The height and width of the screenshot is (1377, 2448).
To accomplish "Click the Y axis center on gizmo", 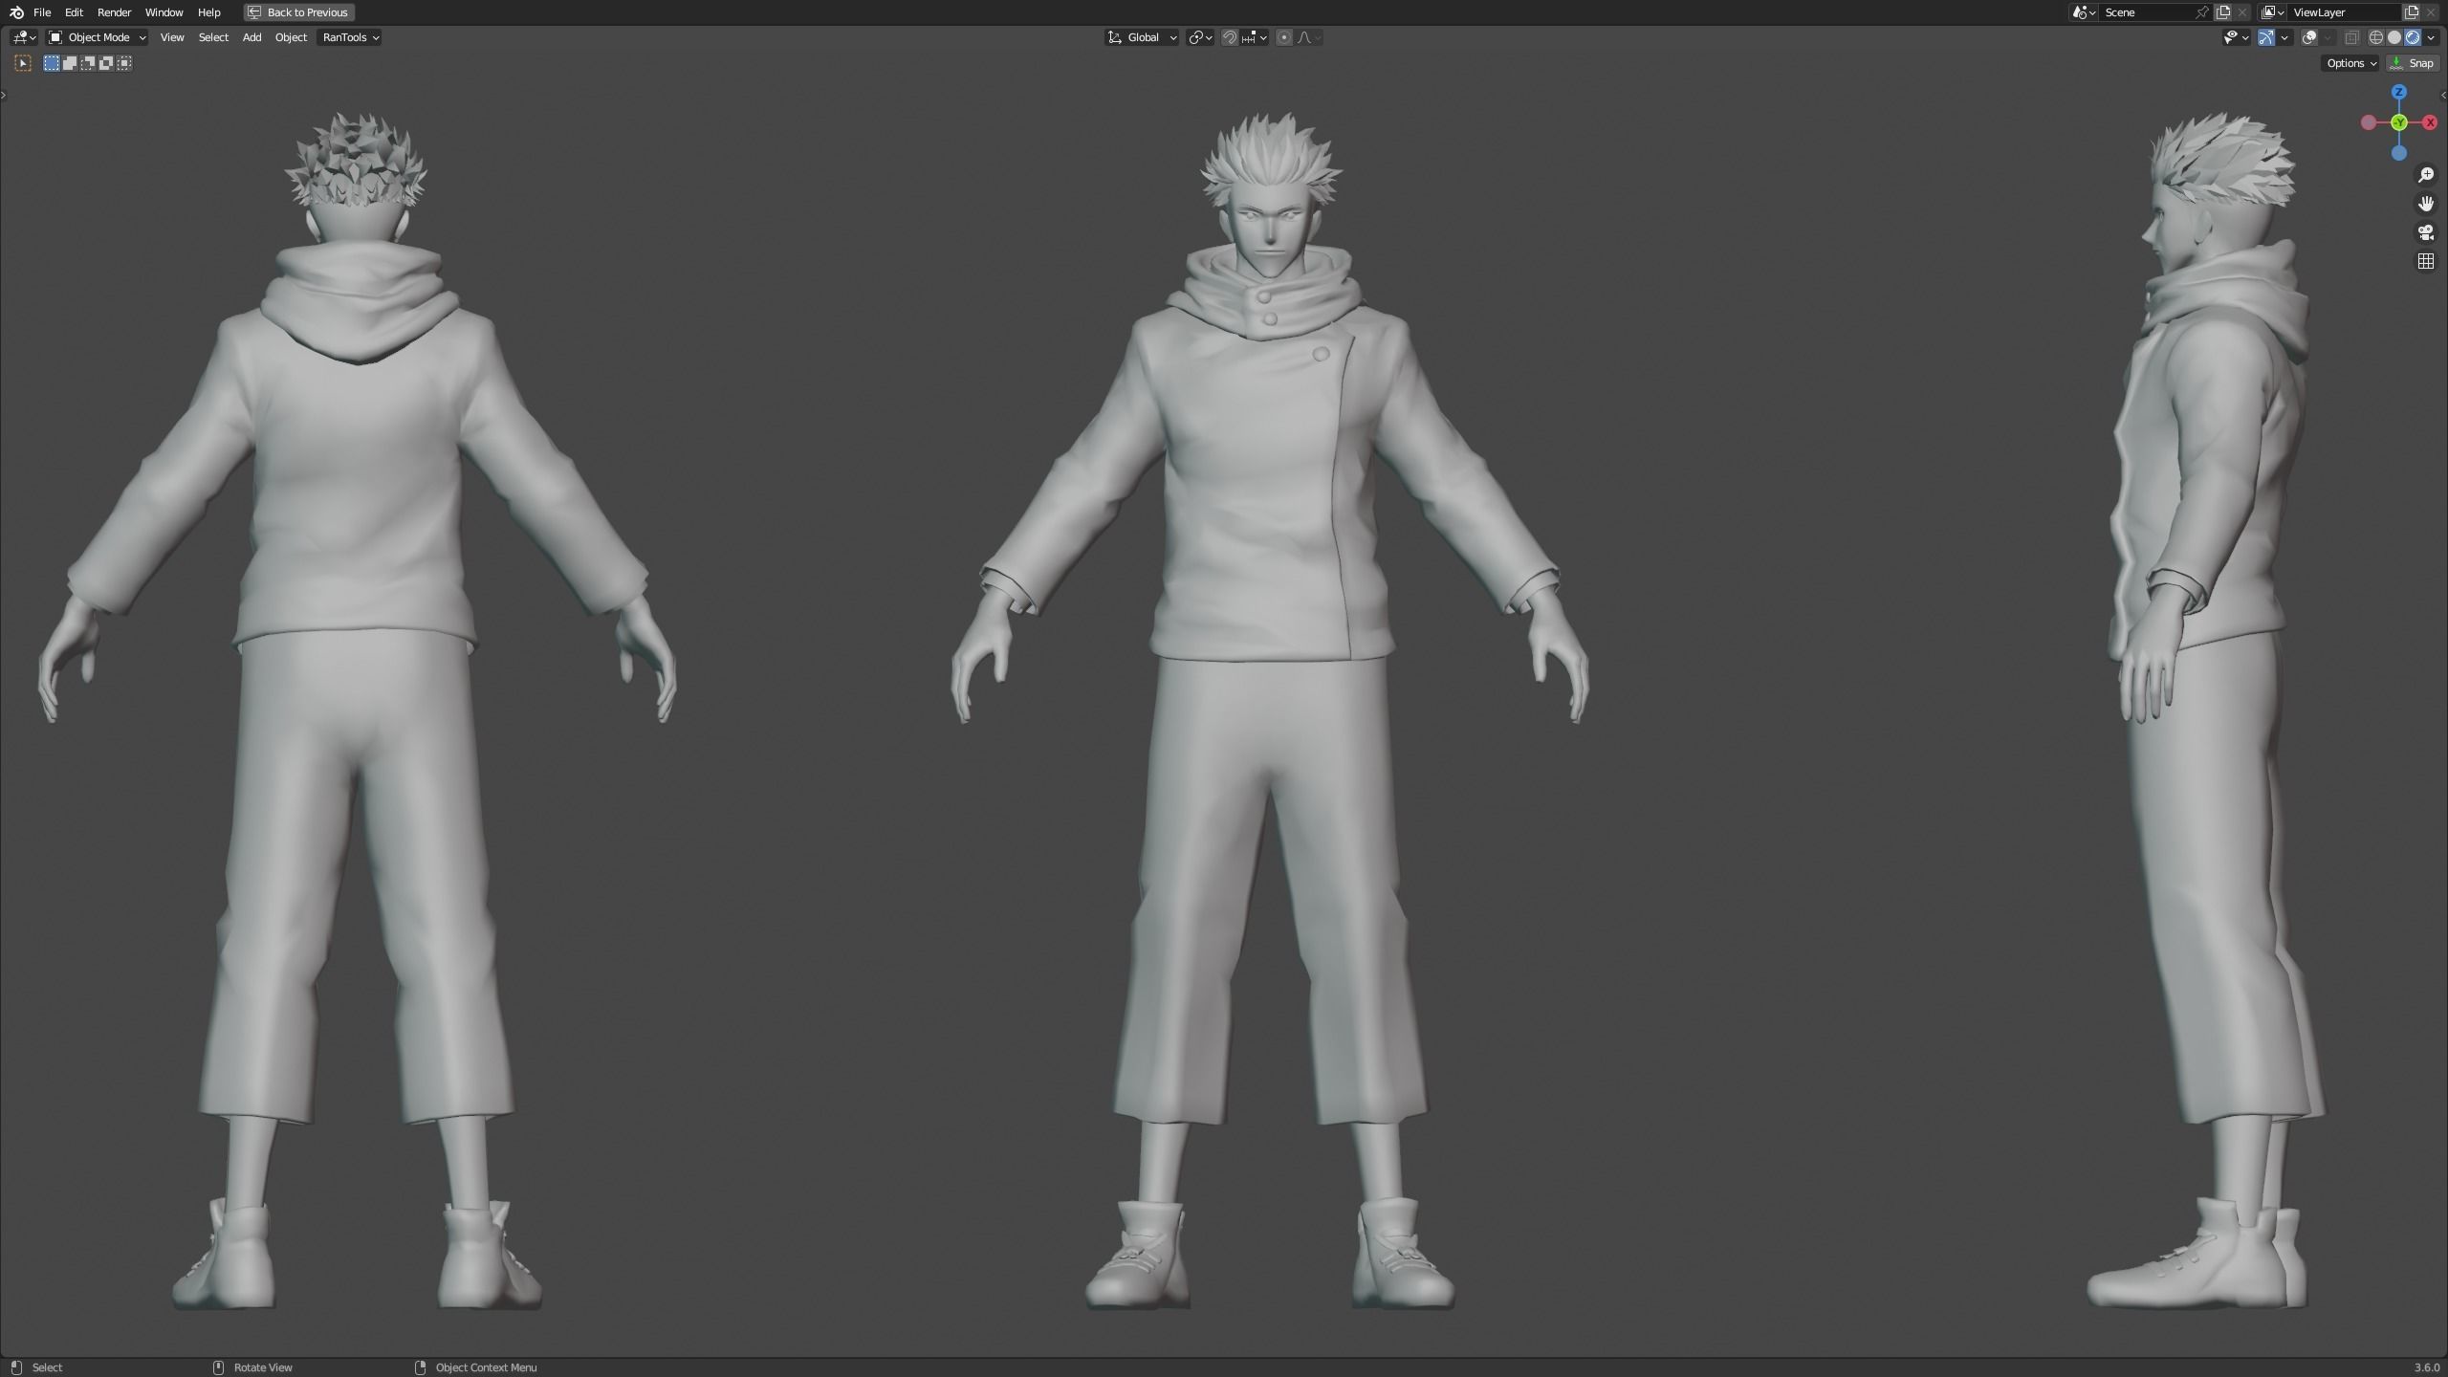I will (2398, 122).
